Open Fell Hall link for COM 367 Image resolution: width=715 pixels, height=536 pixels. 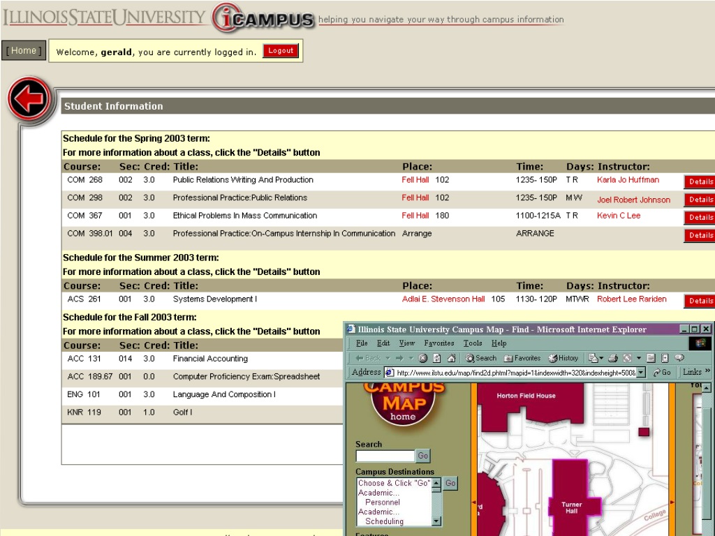[415, 215]
